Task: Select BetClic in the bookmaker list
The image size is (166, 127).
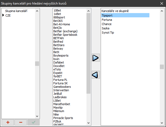Action: click(58, 28)
